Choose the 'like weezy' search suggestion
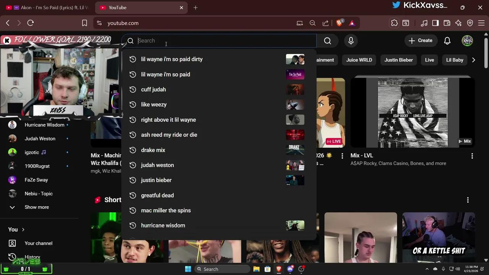489x275 pixels. click(x=219, y=105)
